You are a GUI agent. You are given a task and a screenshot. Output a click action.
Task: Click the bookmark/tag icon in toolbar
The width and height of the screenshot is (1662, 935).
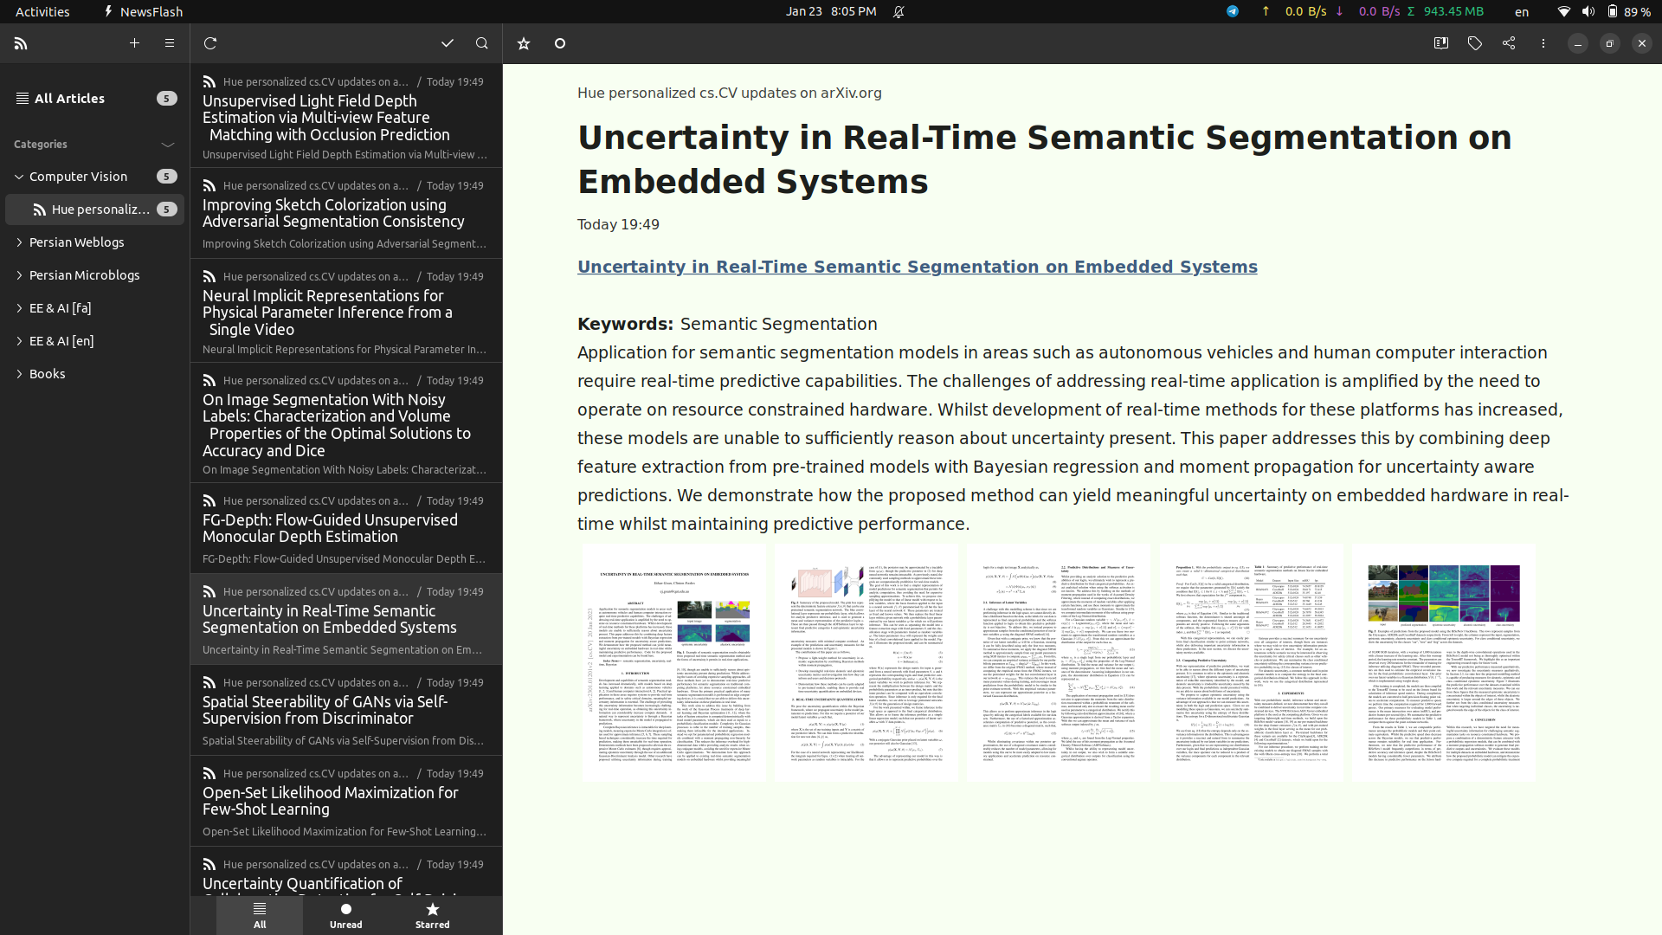click(1475, 43)
